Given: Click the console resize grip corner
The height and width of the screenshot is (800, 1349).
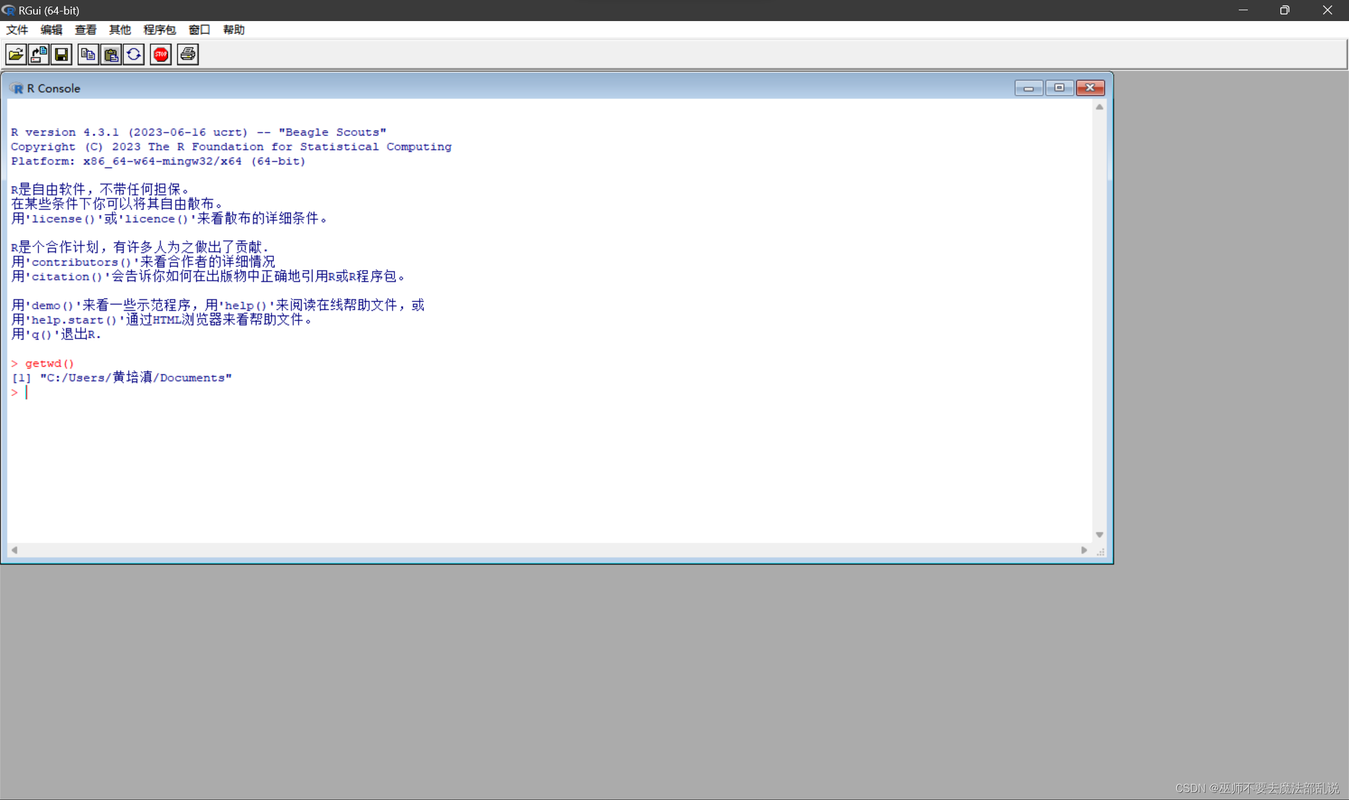Looking at the screenshot, I should [1100, 551].
